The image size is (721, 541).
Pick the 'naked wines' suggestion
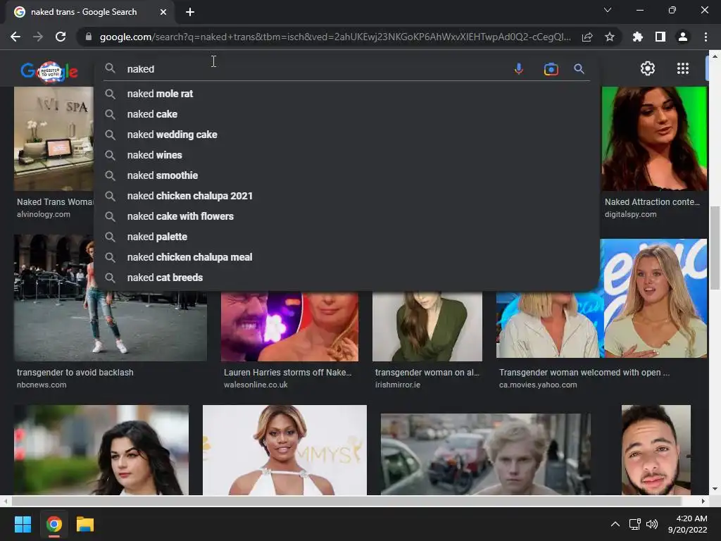click(346, 155)
